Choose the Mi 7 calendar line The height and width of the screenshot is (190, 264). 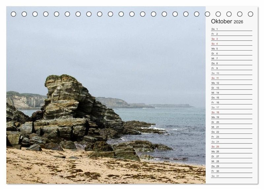pos(231,58)
